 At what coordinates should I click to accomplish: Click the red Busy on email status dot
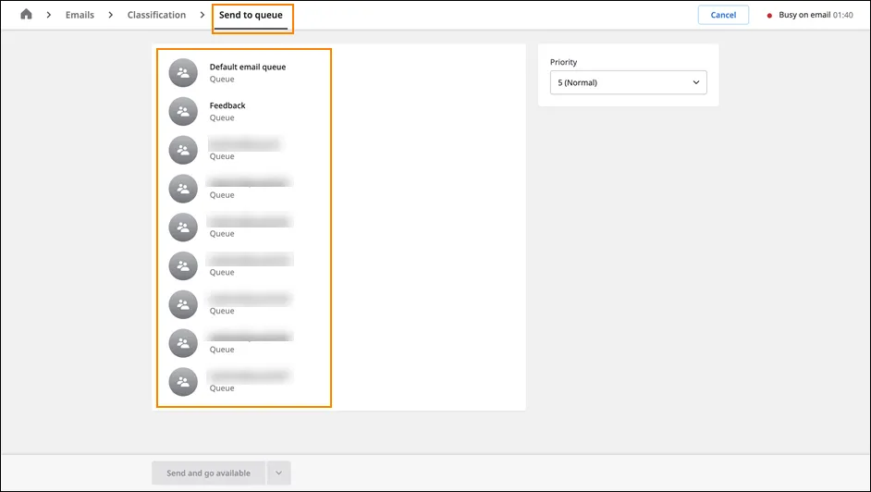coord(769,16)
